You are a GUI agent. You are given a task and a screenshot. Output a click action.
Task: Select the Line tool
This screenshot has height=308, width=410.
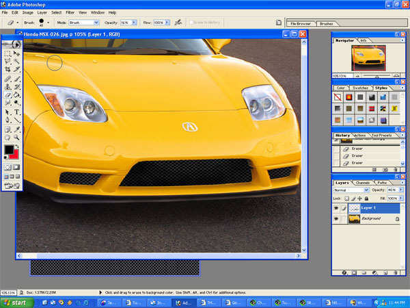16,120
